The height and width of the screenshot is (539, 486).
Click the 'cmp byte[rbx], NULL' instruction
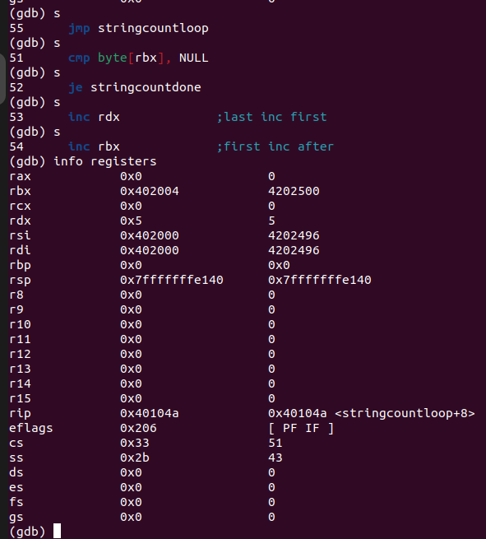tap(138, 58)
